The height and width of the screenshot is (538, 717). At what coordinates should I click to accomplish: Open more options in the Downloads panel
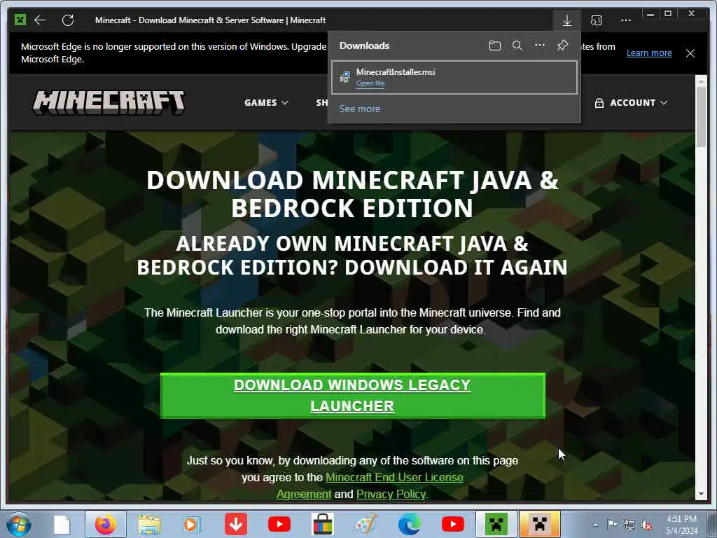(x=540, y=45)
